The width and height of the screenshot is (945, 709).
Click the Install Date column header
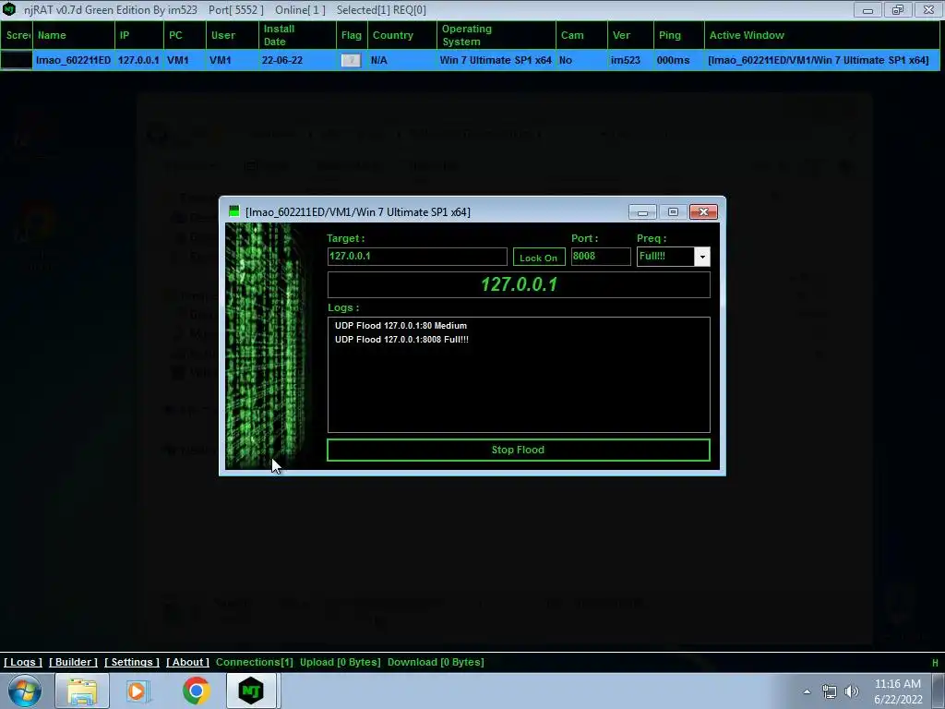pos(298,35)
